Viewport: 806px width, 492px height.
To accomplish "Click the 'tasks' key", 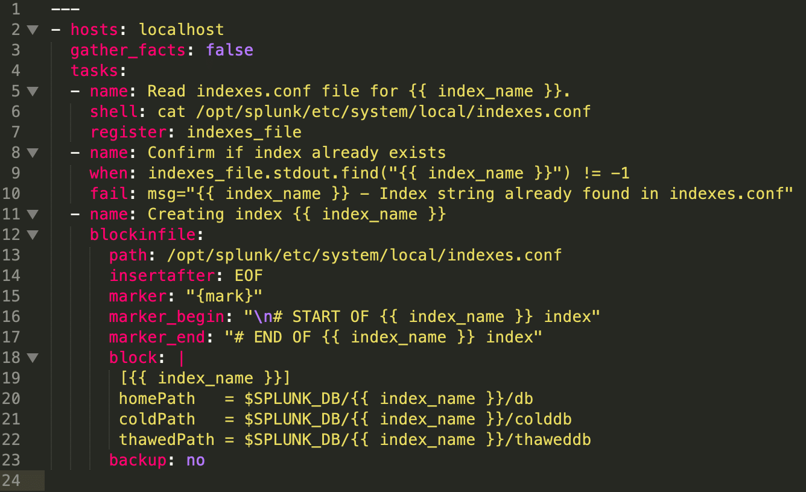I will click(95, 71).
